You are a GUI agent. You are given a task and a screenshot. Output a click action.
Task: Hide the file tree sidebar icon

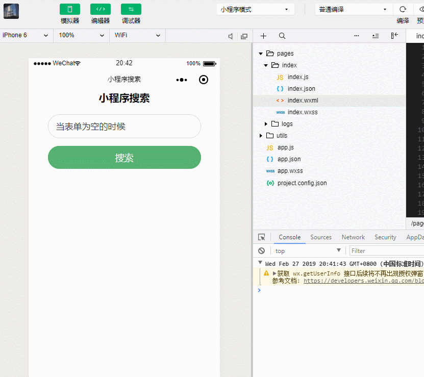[x=394, y=35]
